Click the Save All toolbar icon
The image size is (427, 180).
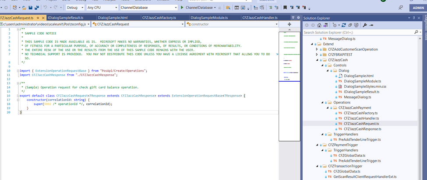(x=36, y=7)
